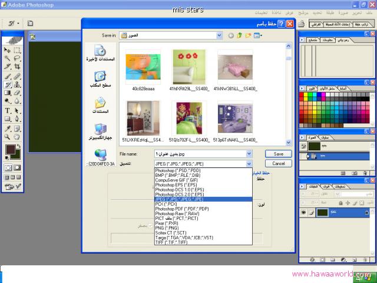Open the View Menu dropdown icon
The image size is (377, 283).
tap(259, 35)
